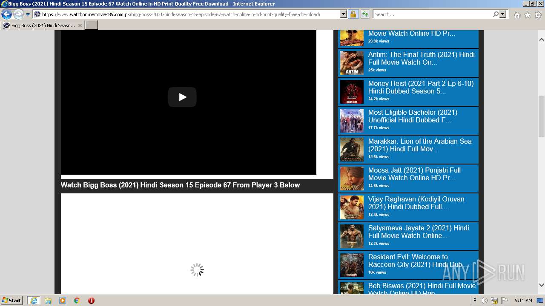Open the media player taskbar icon
Image resolution: width=545 pixels, height=306 pixels.
click(x=63, y=300)
